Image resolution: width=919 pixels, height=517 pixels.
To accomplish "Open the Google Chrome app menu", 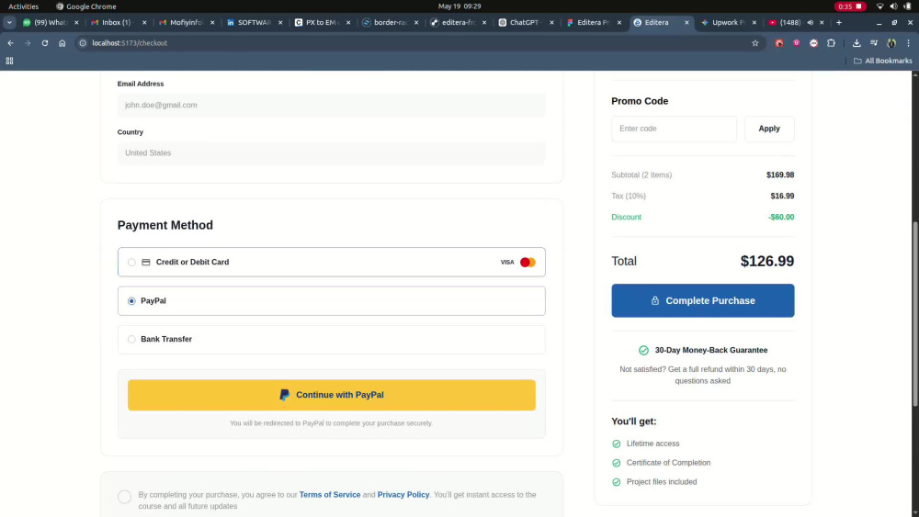I will [x=86, y=6].
